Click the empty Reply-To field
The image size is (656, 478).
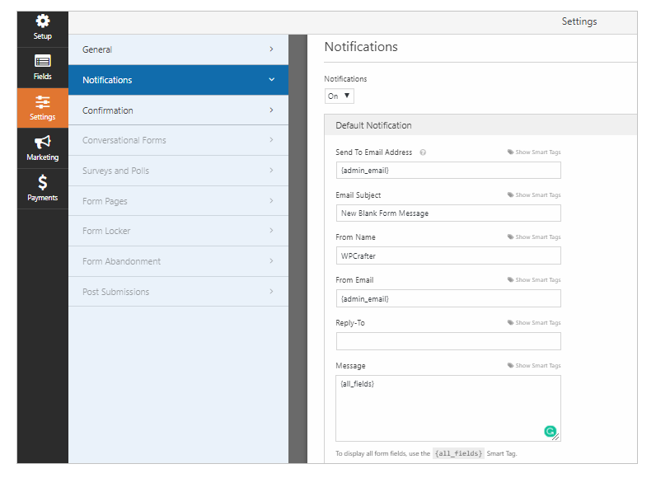(x=448, y=341)
